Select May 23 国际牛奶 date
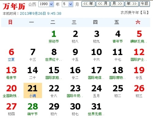 (75, 91)
